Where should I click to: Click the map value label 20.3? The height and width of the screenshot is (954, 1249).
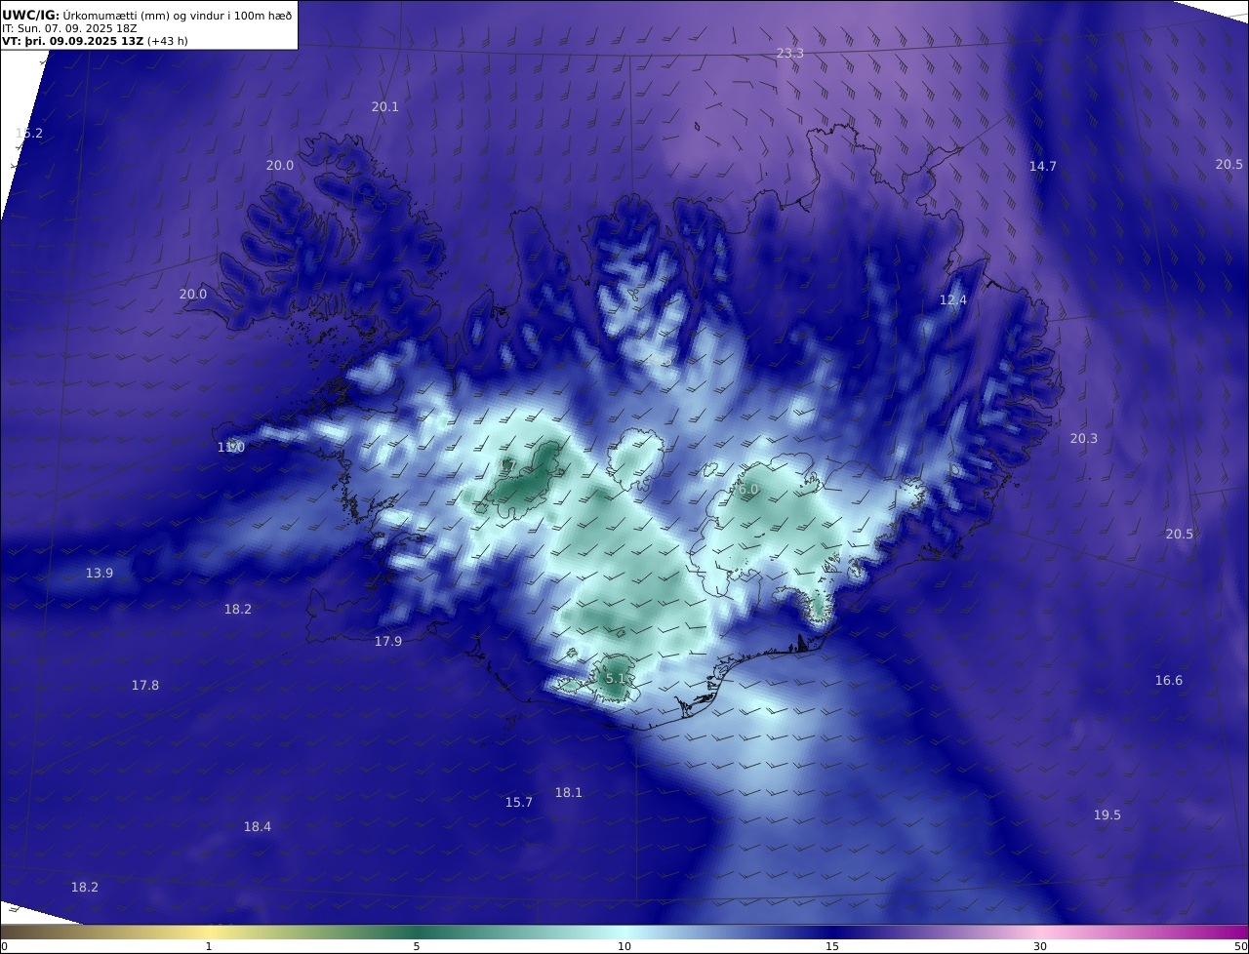1084,439
